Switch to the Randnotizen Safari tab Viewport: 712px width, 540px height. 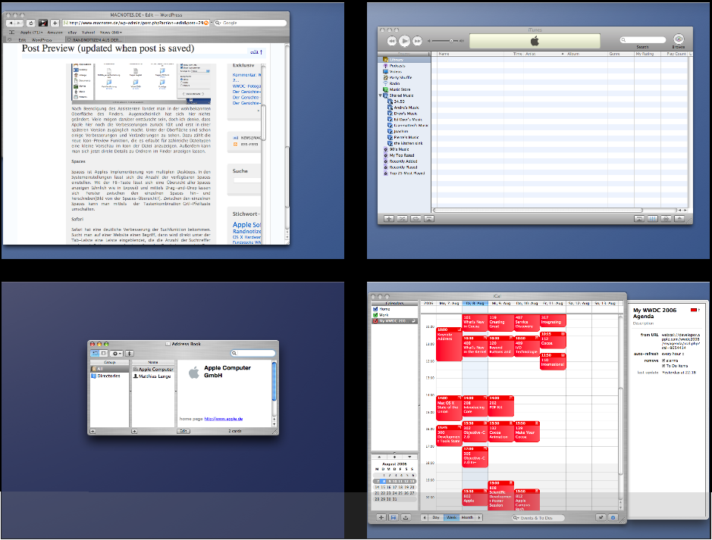pos(95,40)
